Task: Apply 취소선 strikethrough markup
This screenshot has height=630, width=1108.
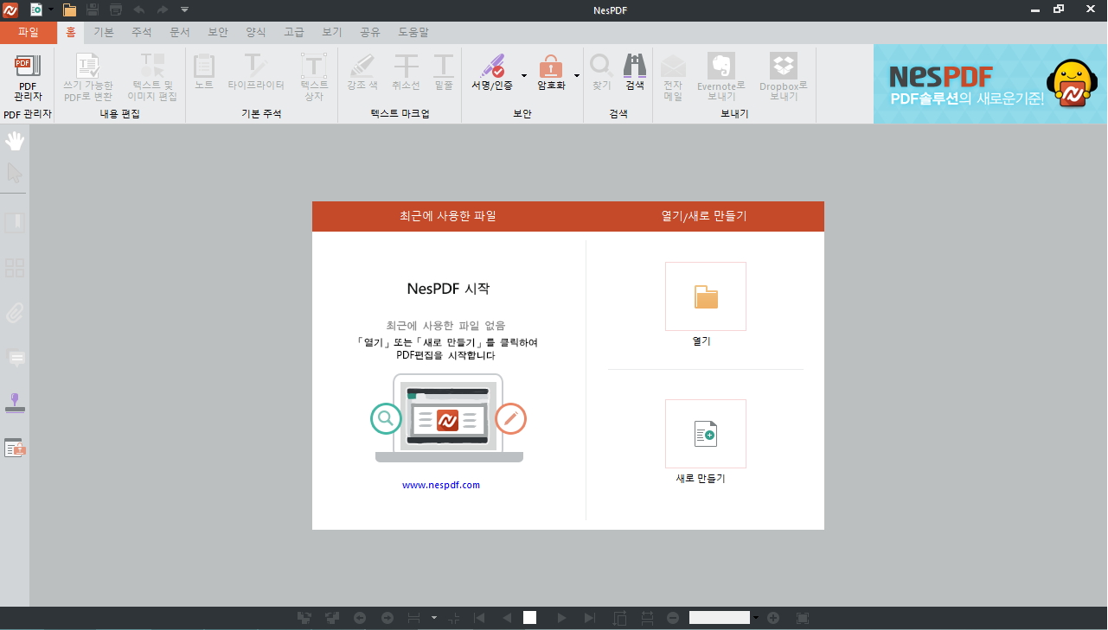Action: pos(406,73)
